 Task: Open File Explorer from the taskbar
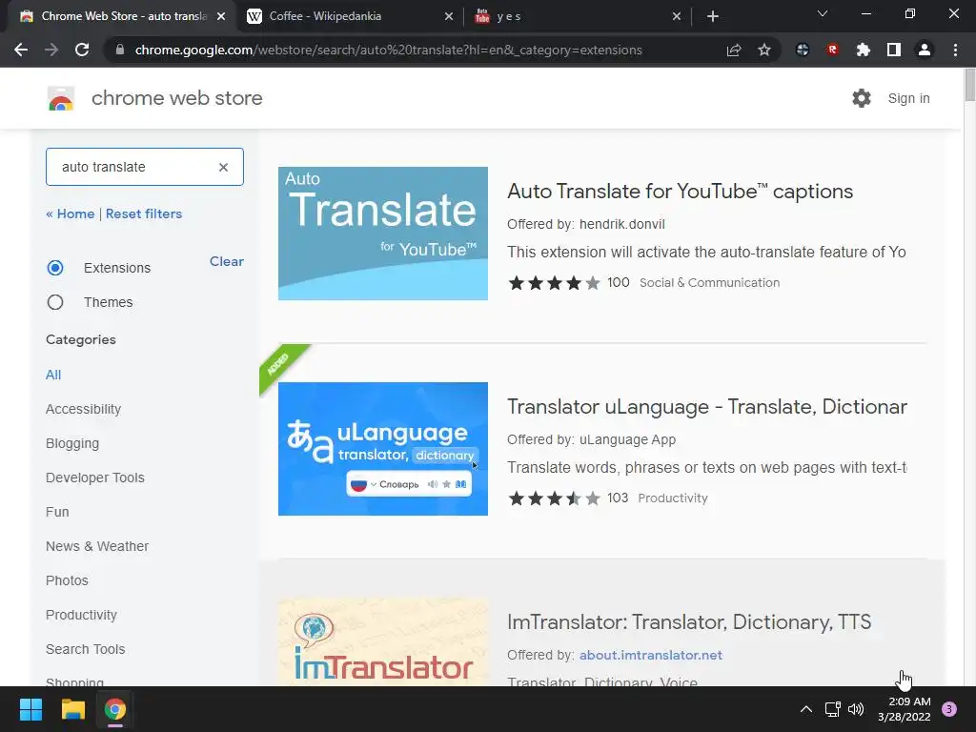72,709
